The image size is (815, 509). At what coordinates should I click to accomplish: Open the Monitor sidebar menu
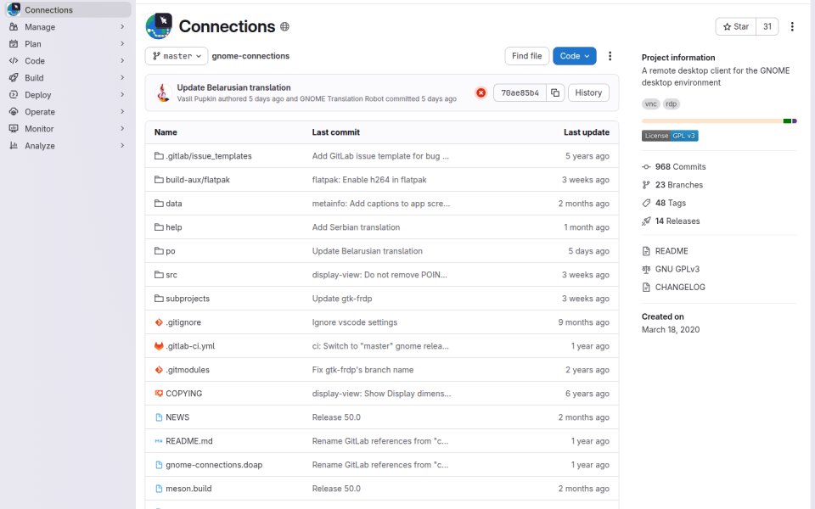pos(68,129)
